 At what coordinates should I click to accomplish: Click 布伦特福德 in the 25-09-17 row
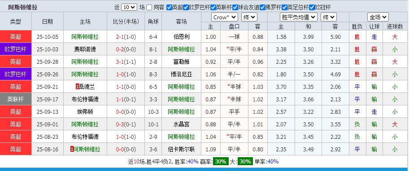[x=85, y=99]
